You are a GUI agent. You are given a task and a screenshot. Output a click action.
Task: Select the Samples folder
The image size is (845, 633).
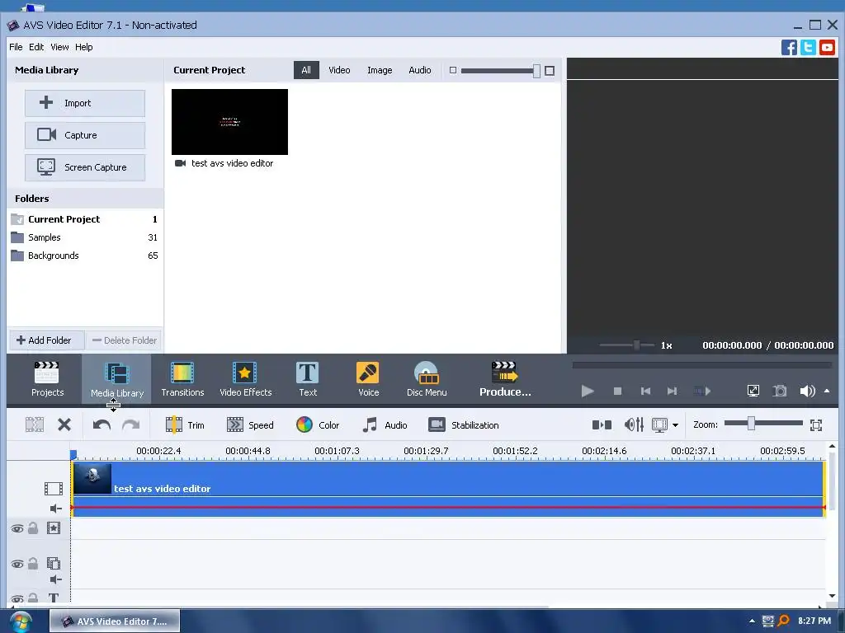(x=85, y=237)
